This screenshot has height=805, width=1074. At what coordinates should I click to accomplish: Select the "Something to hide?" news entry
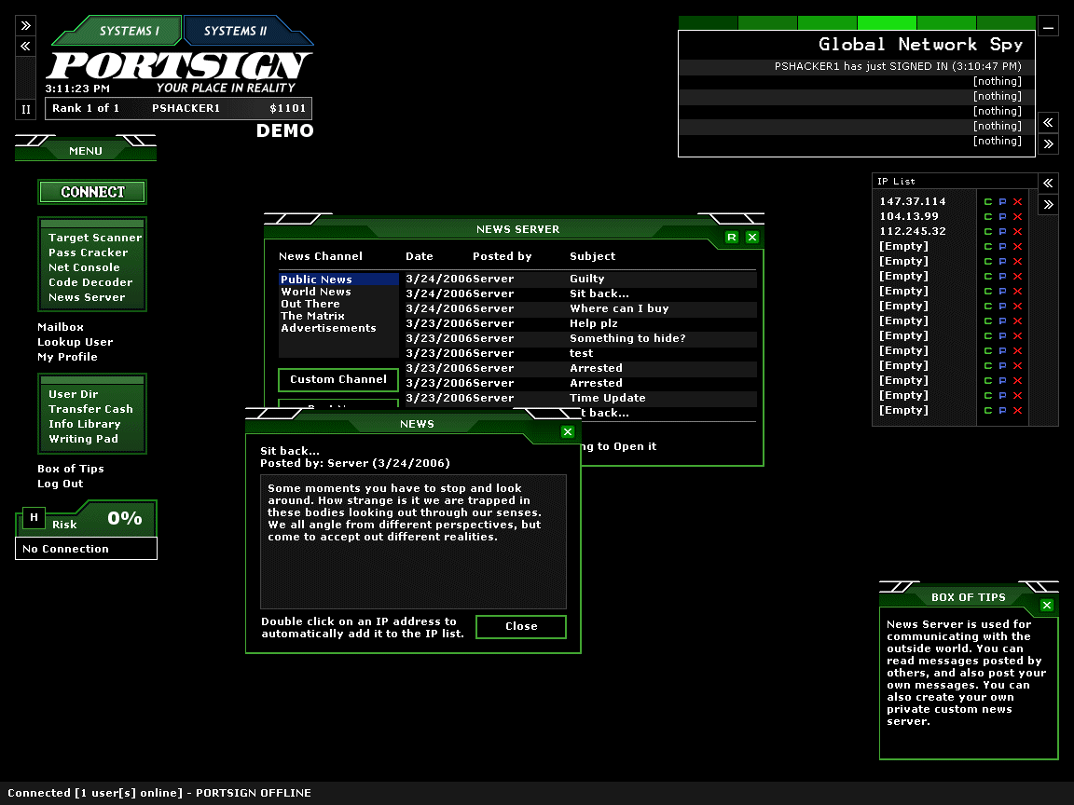point(627,338)
